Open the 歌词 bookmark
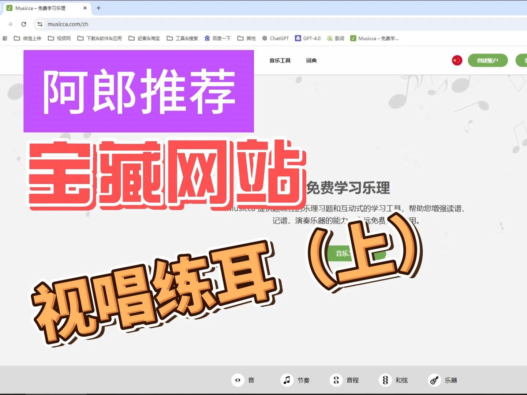 pyautogui.click(x=336, y=38)
